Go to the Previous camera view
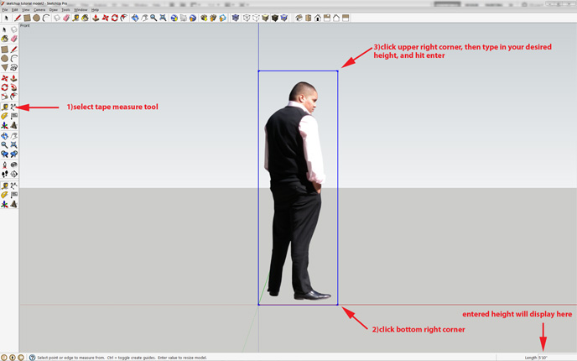This screenshot has width=577, height=361. [4, 154]
